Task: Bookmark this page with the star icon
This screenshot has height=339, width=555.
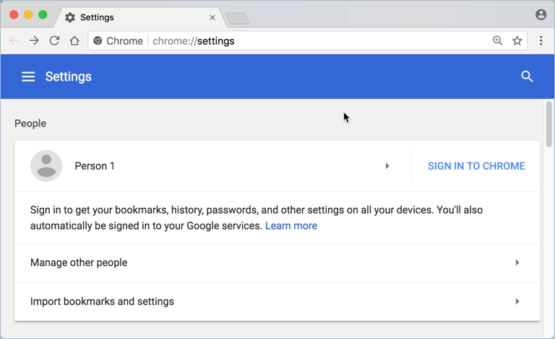Action: (x=517, y=40)
